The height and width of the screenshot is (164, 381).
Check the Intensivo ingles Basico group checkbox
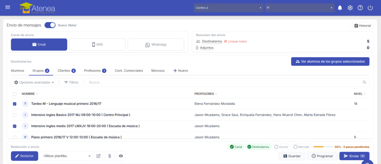pyautogui.click(x=15, y=115)
